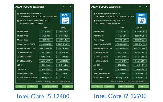The width and height of the screenshot is (163, 102).
Task: Select Mandel result 278.5 FPS
Action: tap(140, 78)
